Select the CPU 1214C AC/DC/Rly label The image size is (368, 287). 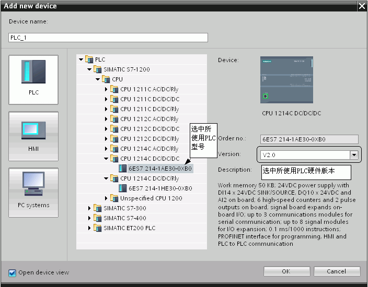point(149,149)
